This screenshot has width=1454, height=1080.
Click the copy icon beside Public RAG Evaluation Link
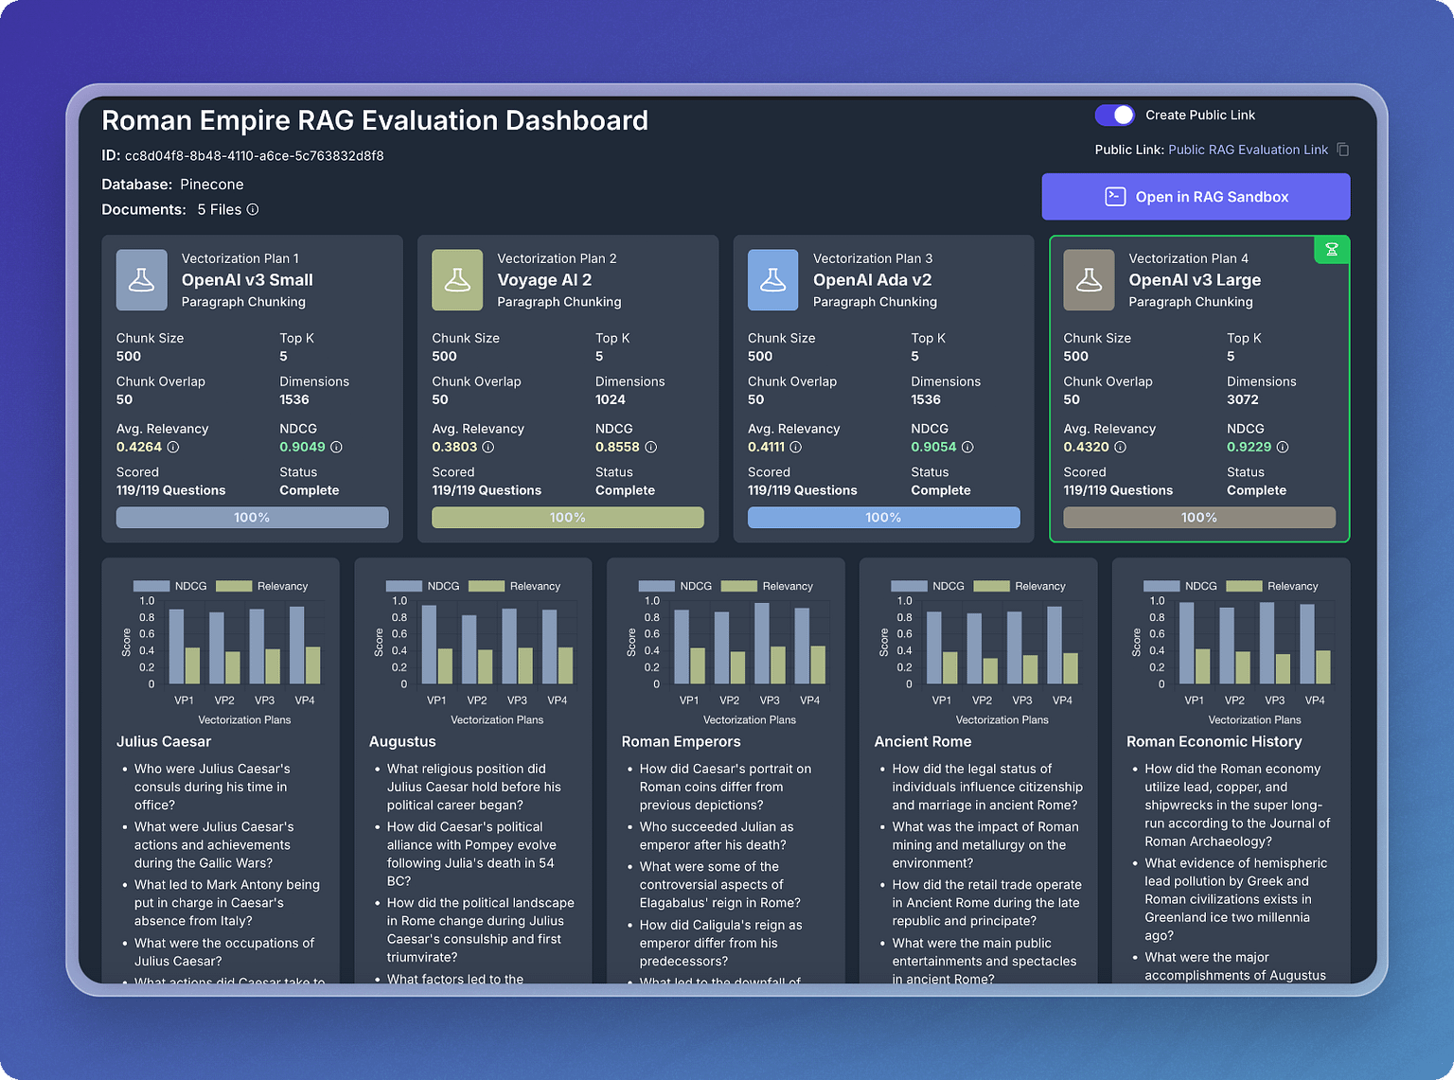coord(1343,150)
